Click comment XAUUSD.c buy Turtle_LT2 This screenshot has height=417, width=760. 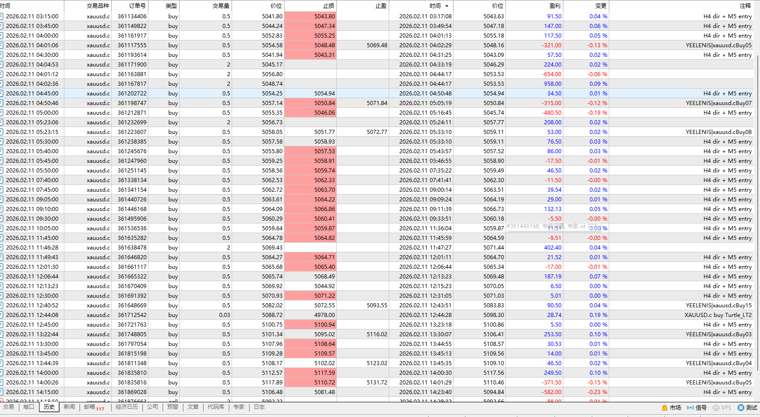[718, 315]
